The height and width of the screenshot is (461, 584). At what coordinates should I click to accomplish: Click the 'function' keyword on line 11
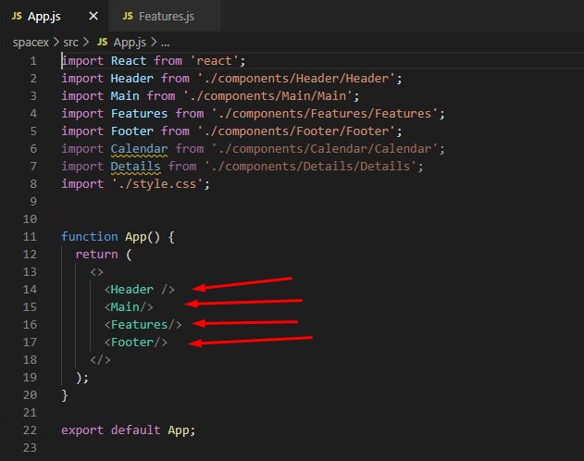90,236
